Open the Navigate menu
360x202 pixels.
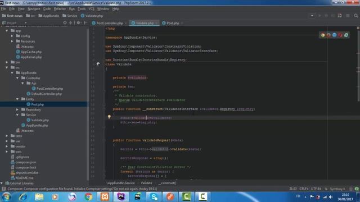coord(34,9)
